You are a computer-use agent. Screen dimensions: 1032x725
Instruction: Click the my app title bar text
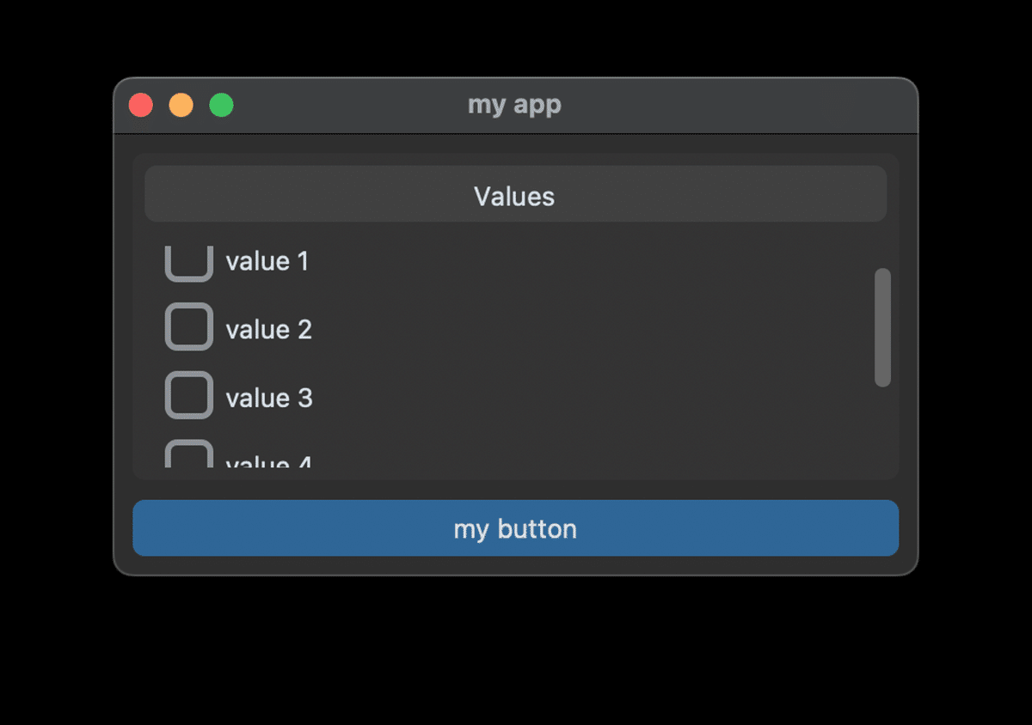514,105
